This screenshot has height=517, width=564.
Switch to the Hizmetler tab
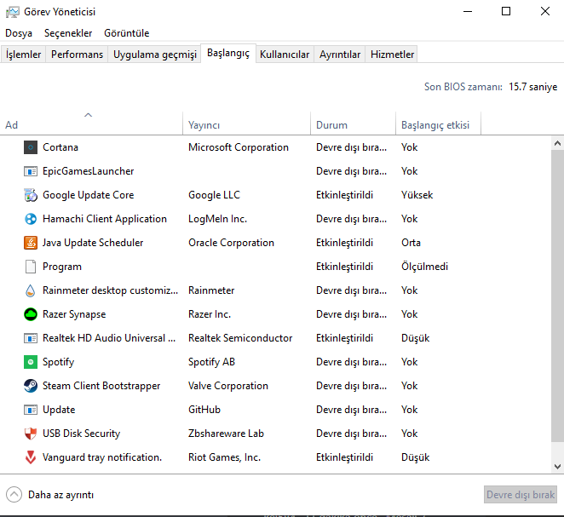pyautogui.click(x=392, y=55)
